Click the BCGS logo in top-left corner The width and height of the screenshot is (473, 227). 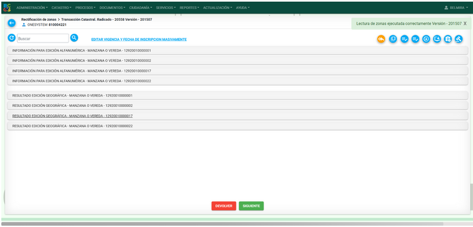[7, 8]
